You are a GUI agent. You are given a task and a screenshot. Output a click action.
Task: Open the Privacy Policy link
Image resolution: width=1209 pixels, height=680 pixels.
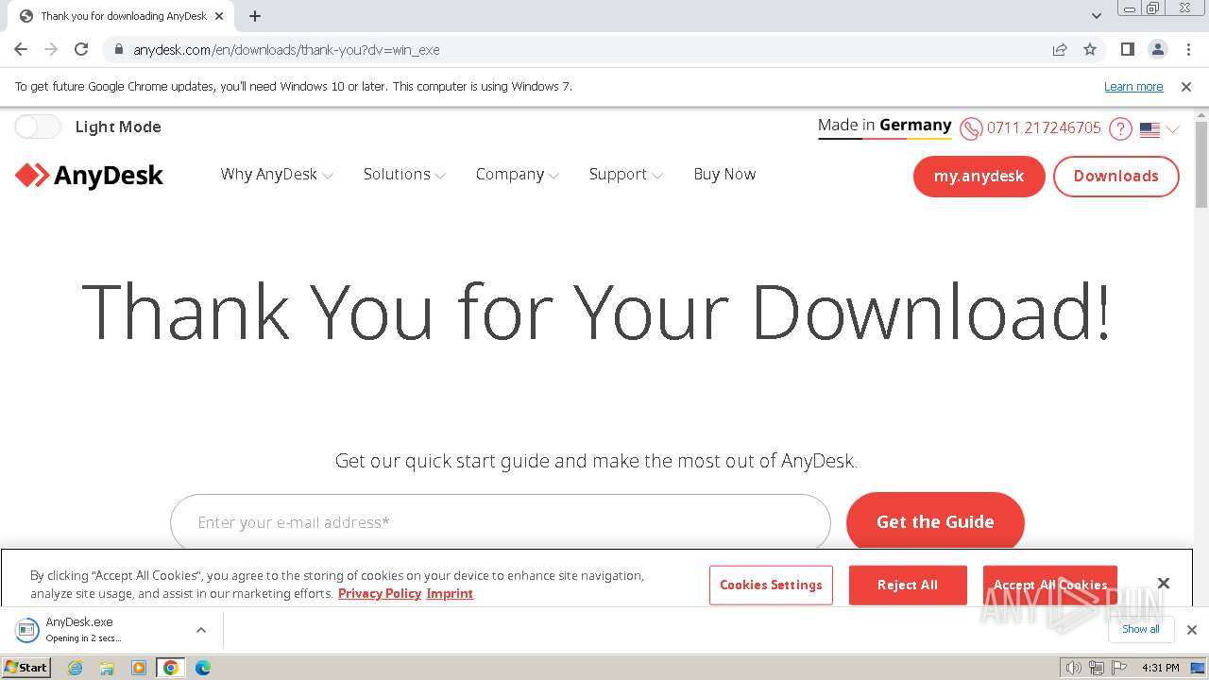click(x=380, y=593)
